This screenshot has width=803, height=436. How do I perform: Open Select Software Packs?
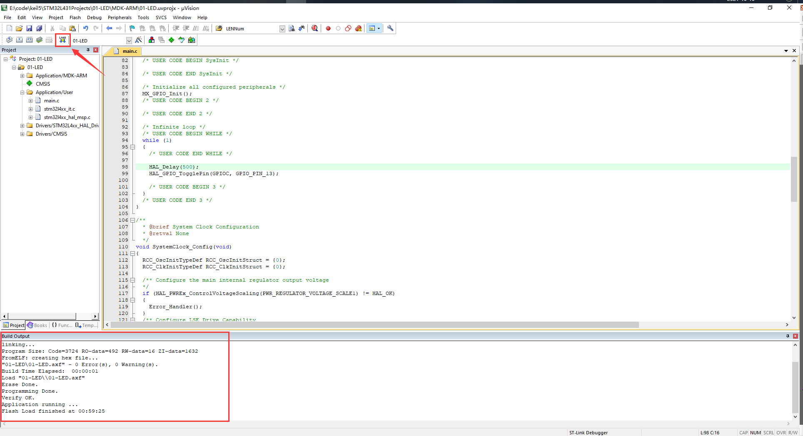tap(182, 40)
